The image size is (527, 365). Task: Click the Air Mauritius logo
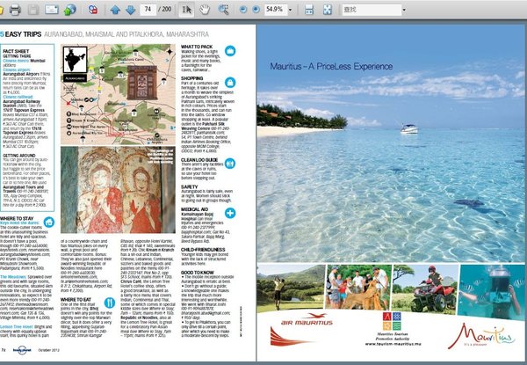(x=307, y=320)
